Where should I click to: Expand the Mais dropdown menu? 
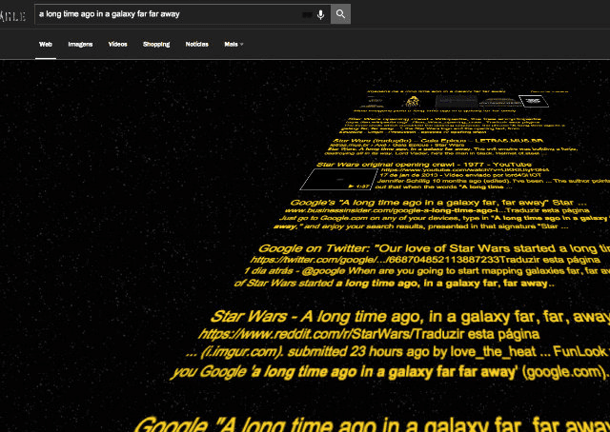(x=234, y=45)
